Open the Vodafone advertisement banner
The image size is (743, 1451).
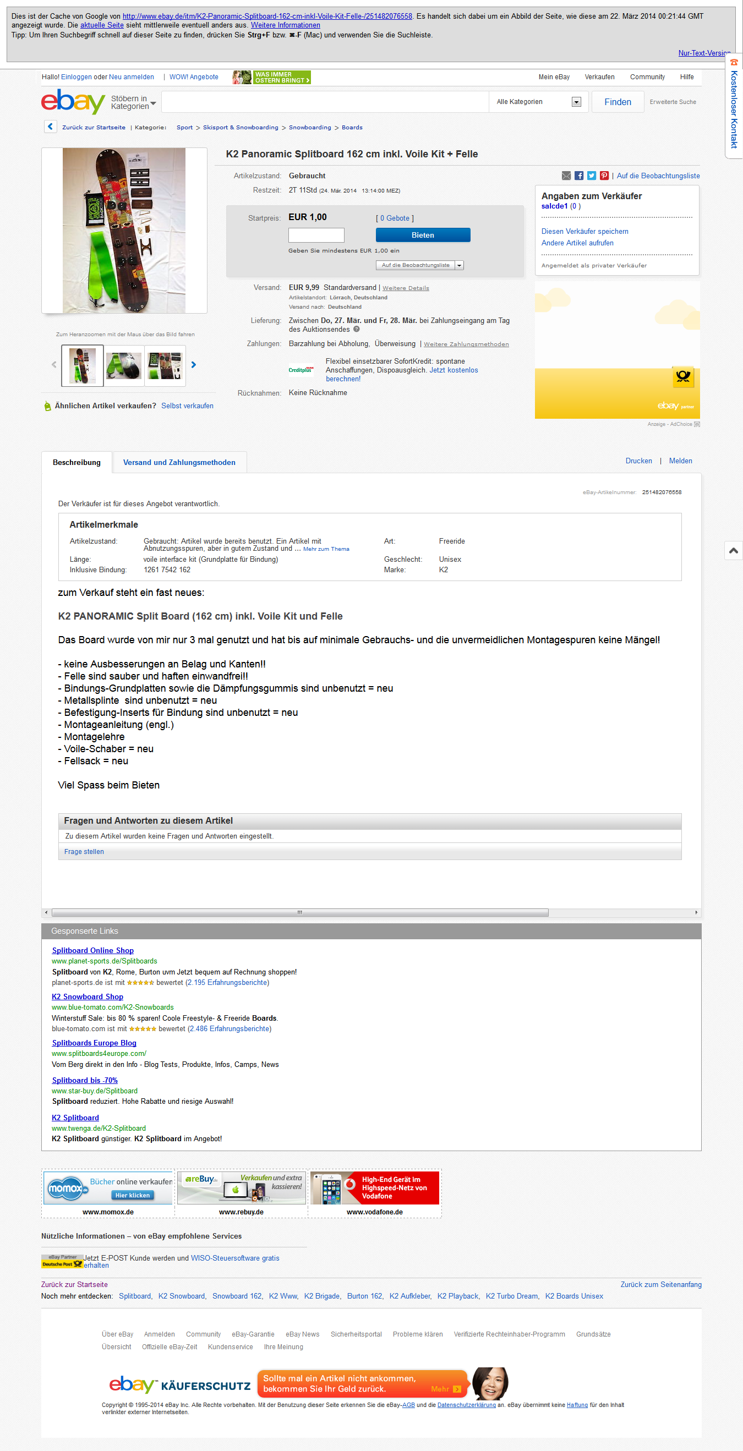coord(375,1187)
